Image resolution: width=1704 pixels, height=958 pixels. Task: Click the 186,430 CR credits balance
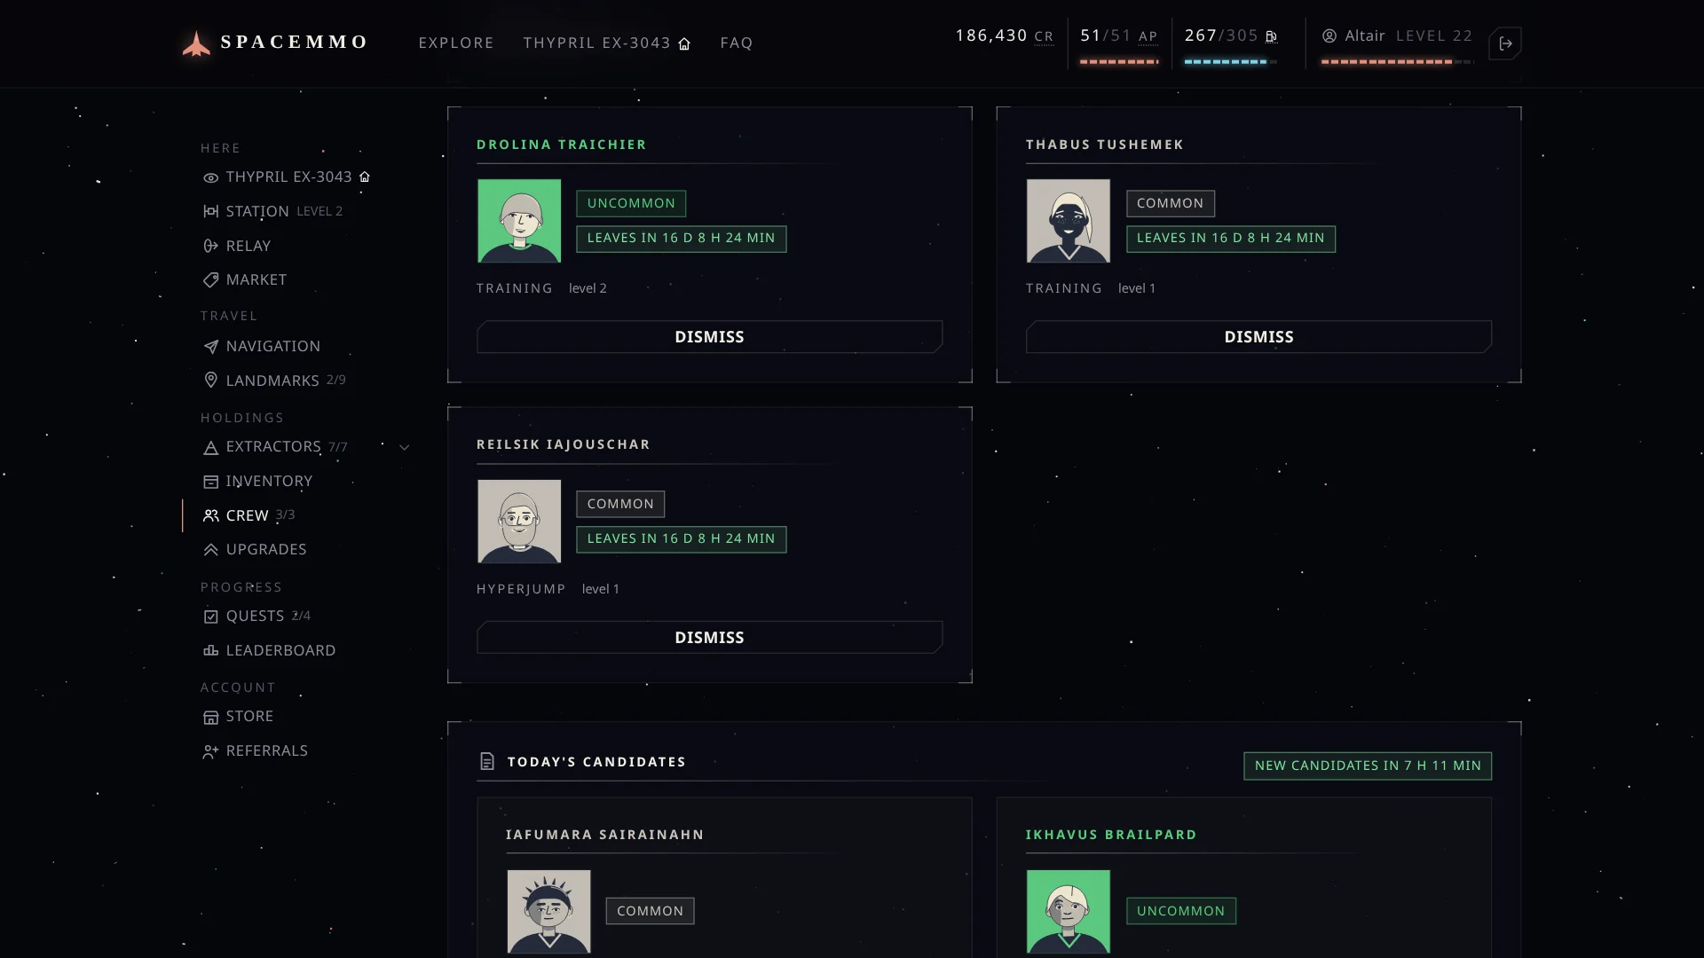(1005, 35)
